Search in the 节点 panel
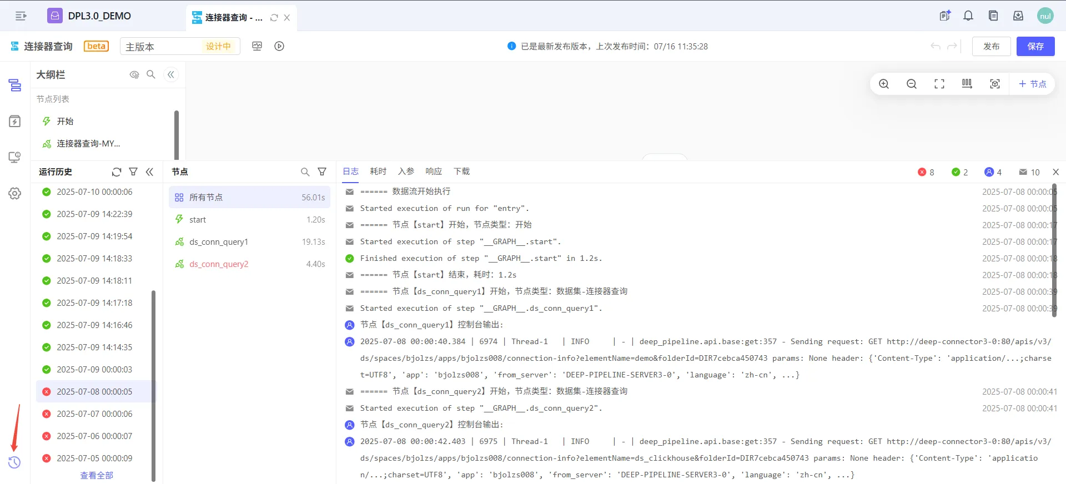The image size is (1066, 484). [x=305, y=172]
